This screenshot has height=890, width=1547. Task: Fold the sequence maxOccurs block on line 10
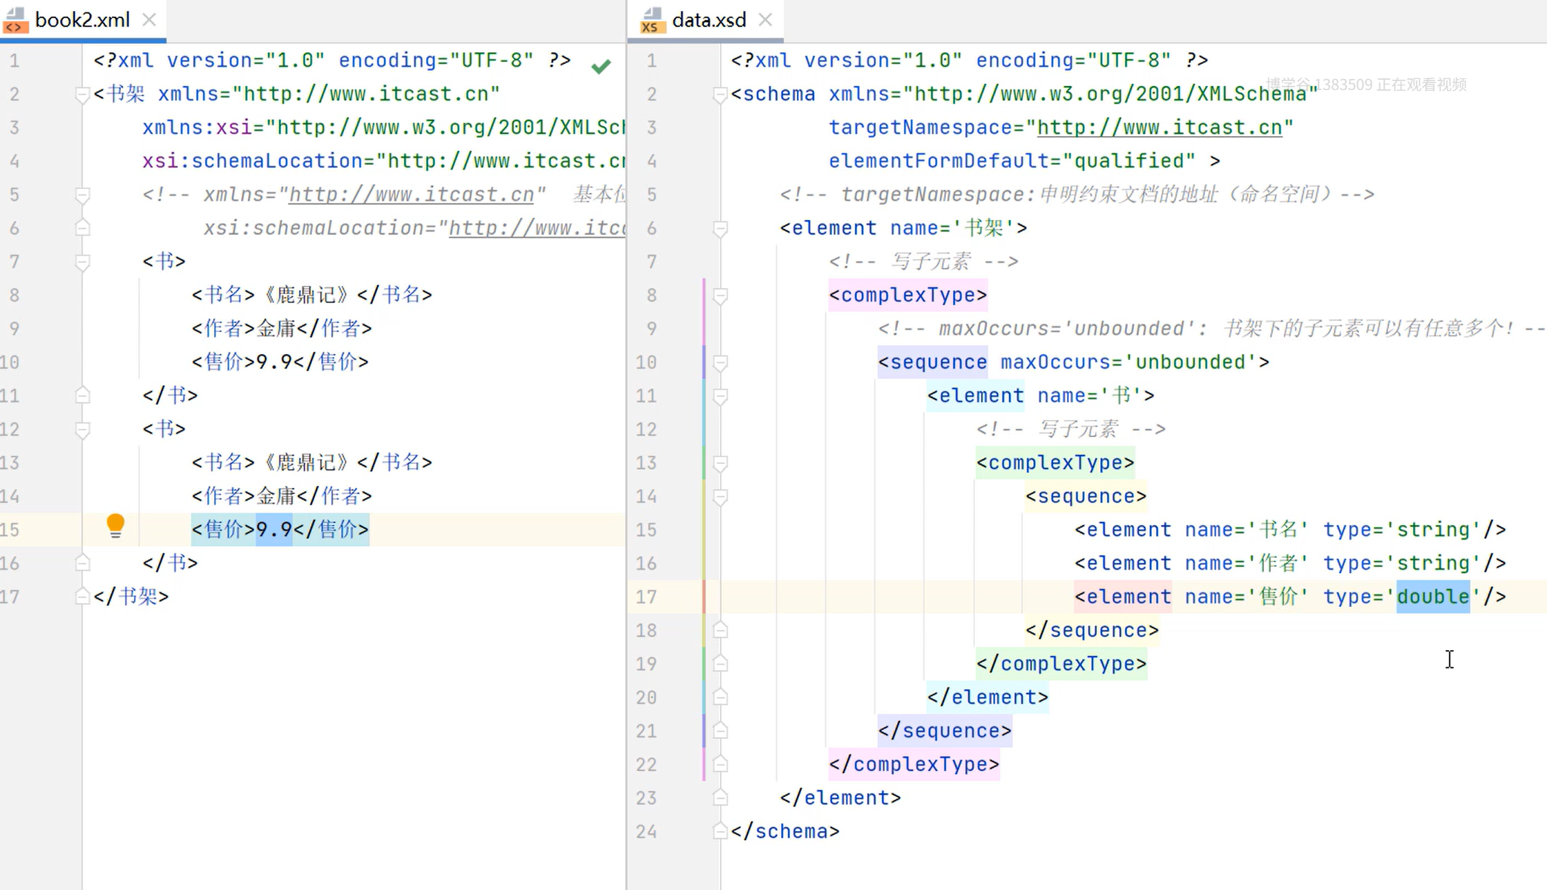720,362
